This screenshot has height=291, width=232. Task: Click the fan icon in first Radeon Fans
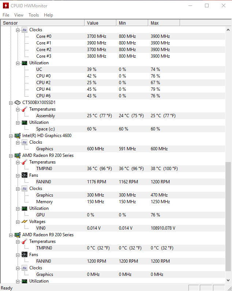[x=25, y=175]
